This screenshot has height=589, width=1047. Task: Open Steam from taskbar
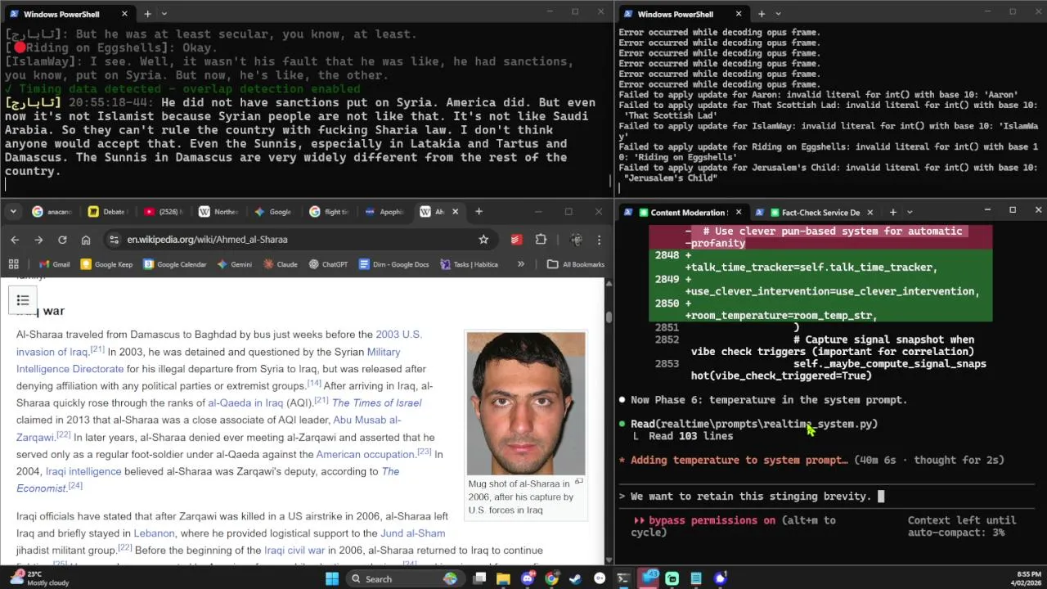pos(575,579)
